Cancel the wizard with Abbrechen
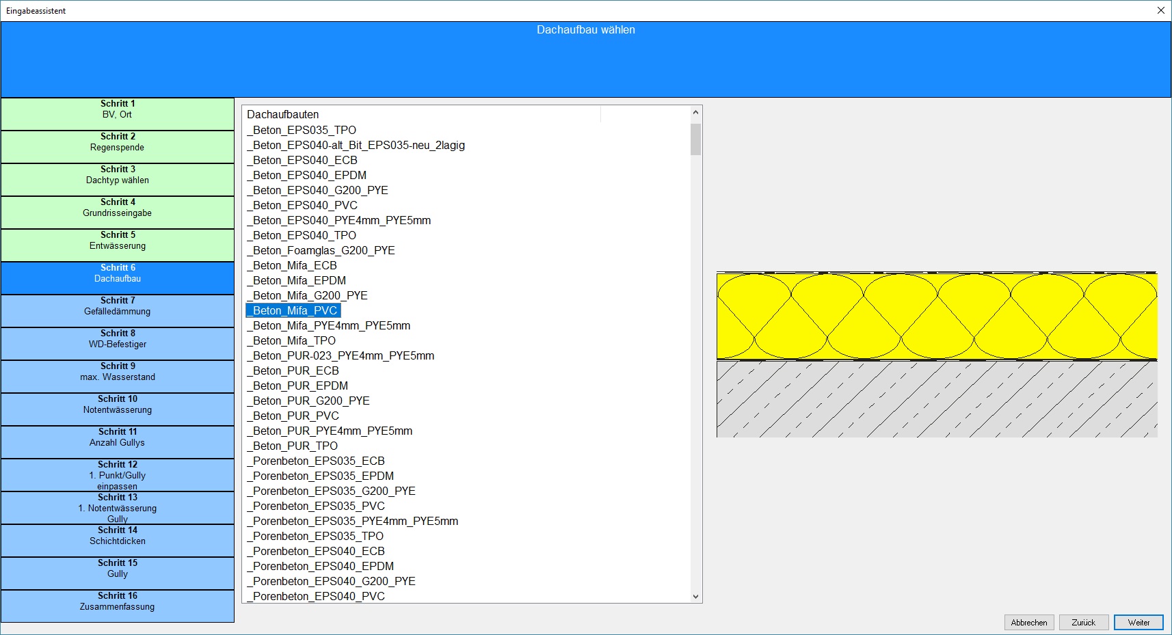Screen dimensions: 1172x635 (1028, 622)
